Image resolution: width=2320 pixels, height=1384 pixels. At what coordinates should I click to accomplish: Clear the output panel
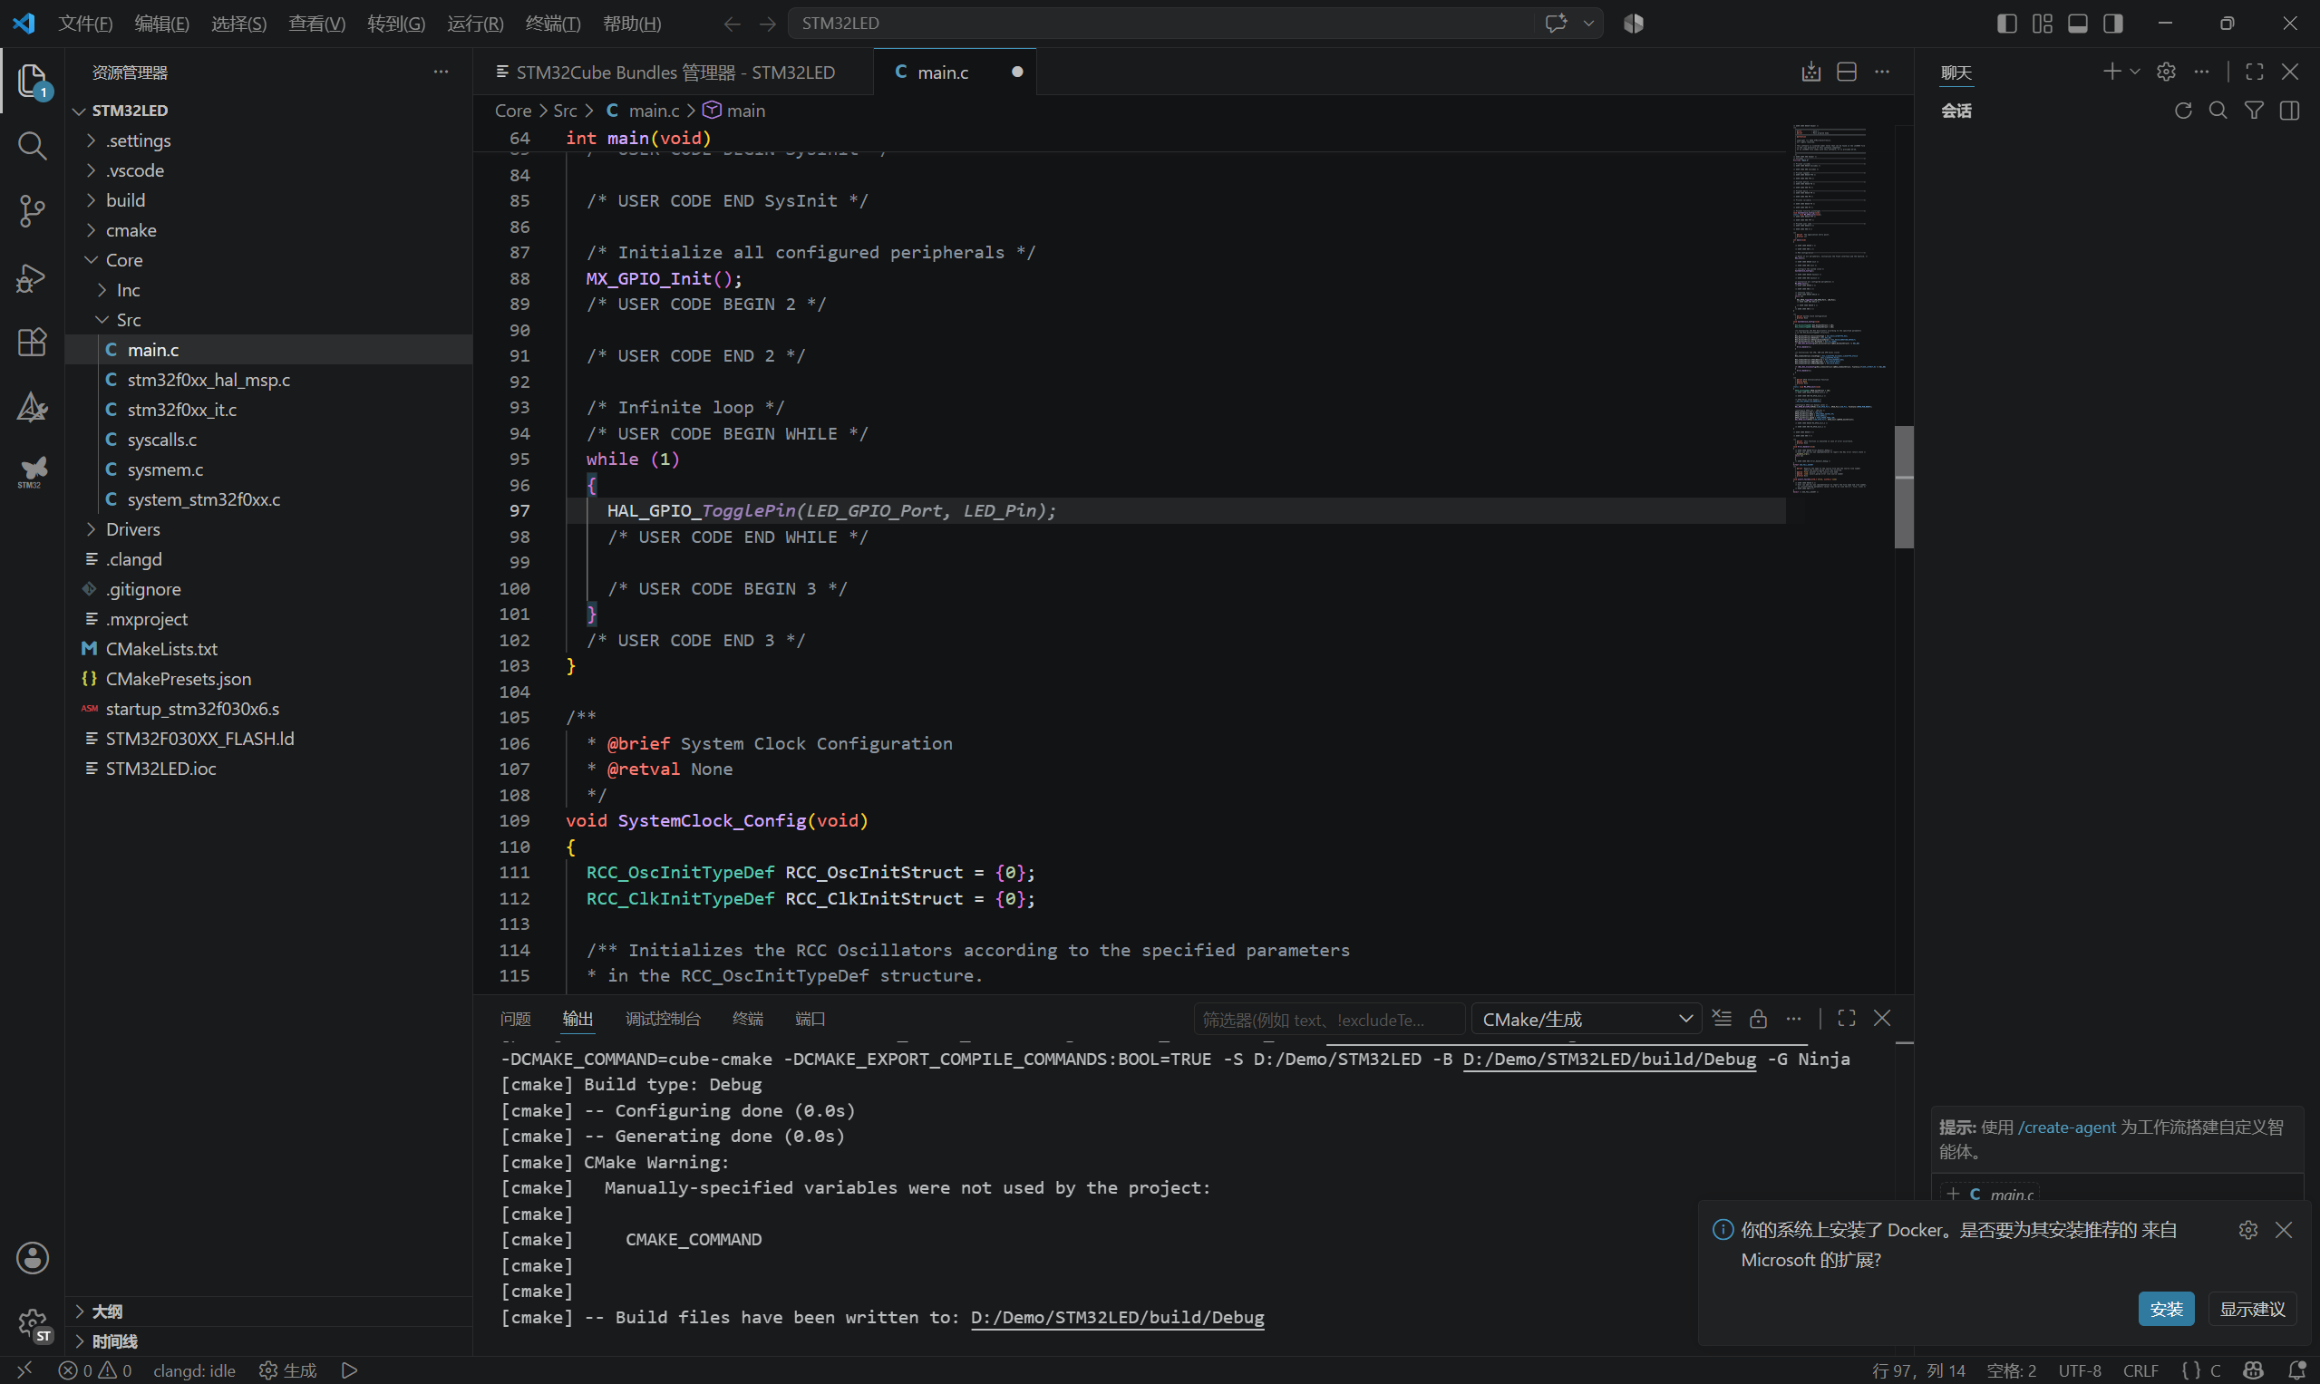(1722, 1019)
